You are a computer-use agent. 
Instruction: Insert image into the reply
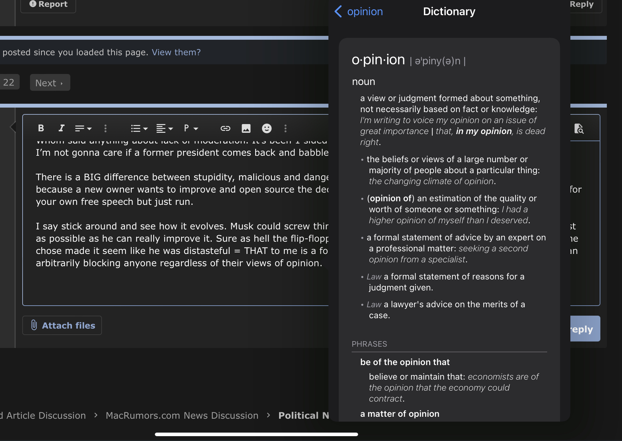[x=246, y=129]
